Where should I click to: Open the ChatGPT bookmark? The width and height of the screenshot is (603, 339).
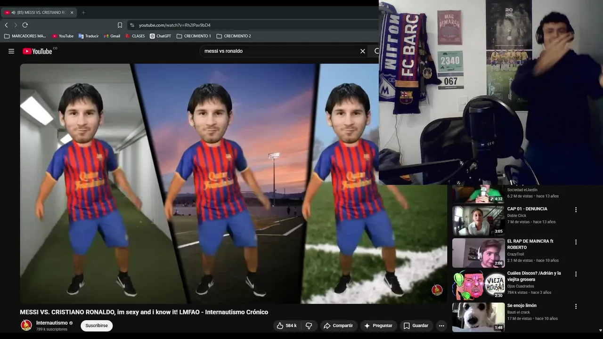(161, 36)
